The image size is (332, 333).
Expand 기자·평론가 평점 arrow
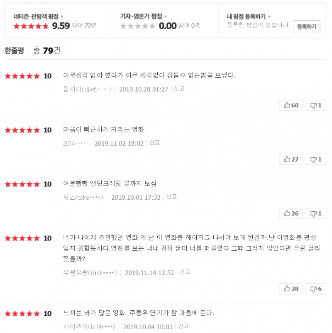(165, 17)
